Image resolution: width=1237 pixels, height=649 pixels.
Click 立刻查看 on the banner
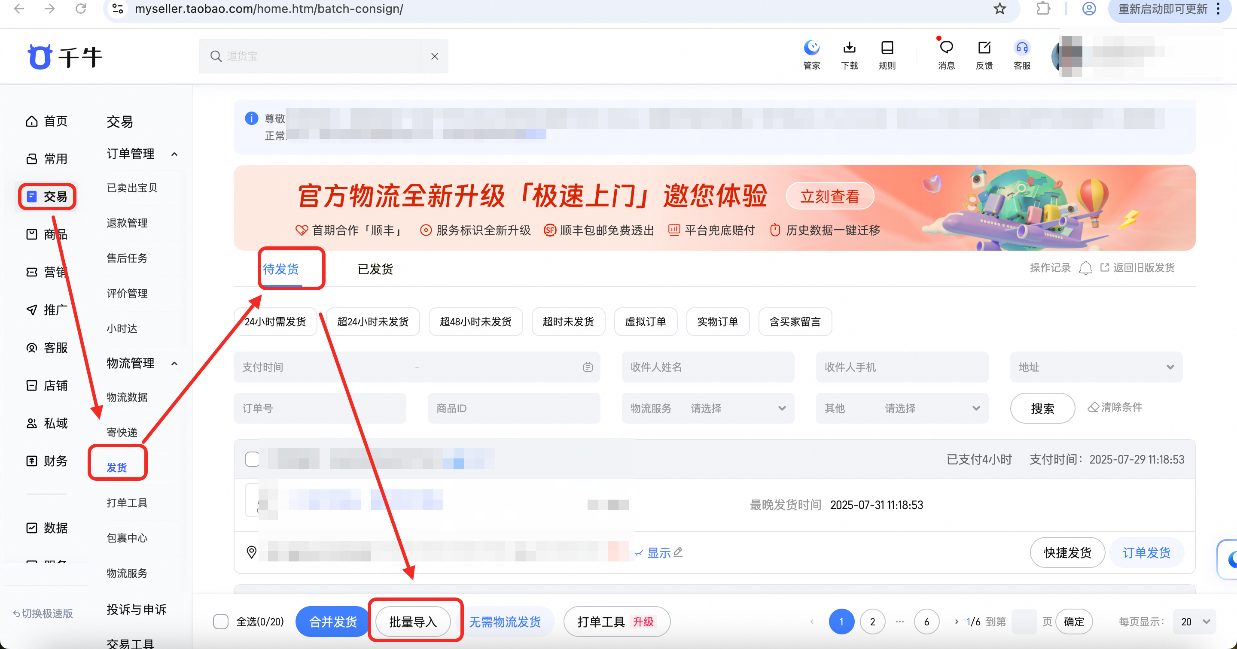coord(830,196)
